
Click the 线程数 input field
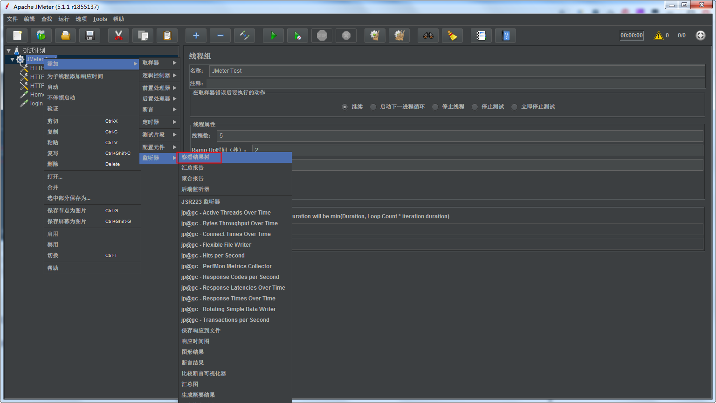[x=460, y=136]
